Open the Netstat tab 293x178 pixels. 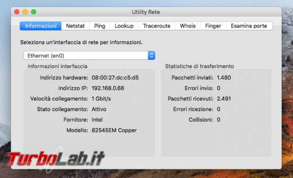(75, 26)
